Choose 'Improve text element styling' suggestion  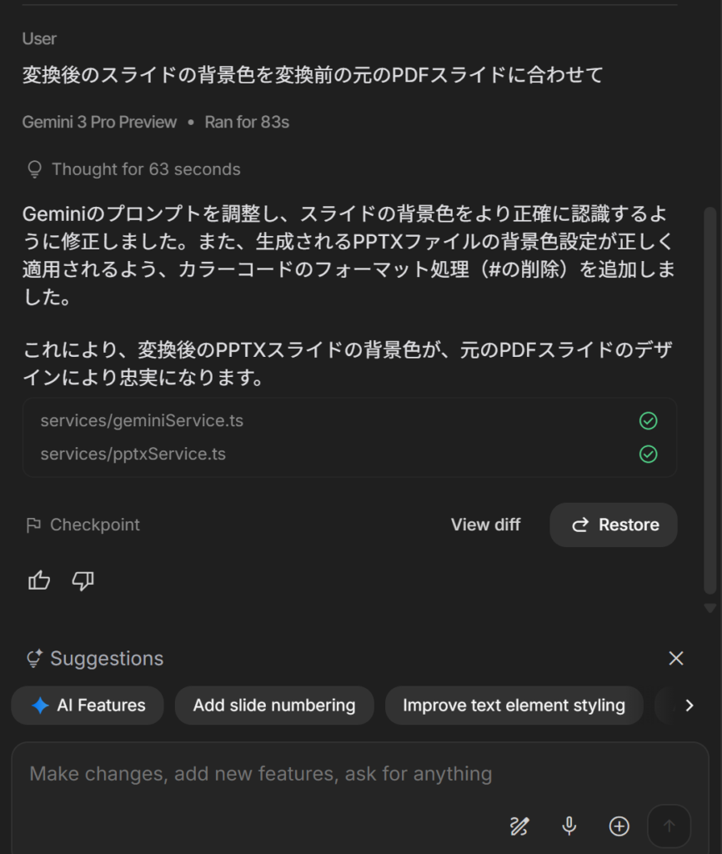[514, 705]
